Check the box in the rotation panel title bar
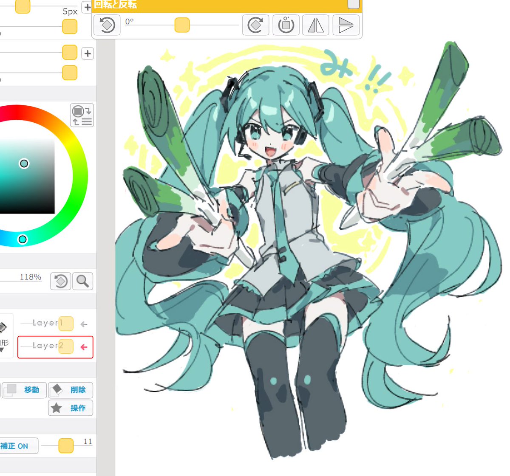The width and height of the screenshot is (510, 476). [352, 3]
